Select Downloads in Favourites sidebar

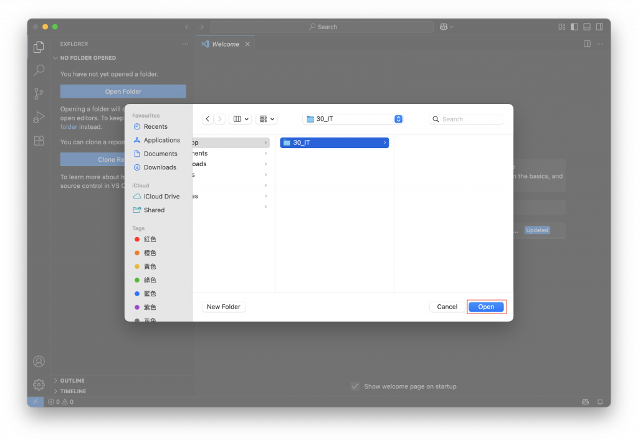pyautogui.click(x=160, y=167)
